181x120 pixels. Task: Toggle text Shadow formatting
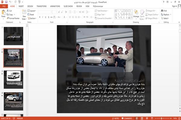point(49,17)
